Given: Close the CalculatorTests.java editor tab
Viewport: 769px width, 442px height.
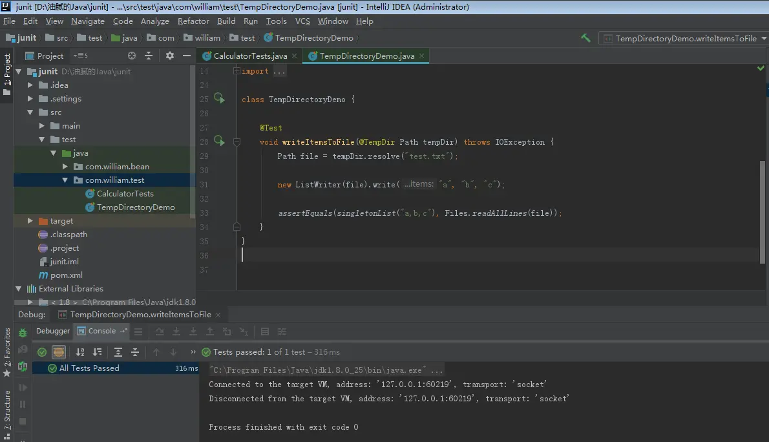Looking at the screenshot, I should [294, 56].
